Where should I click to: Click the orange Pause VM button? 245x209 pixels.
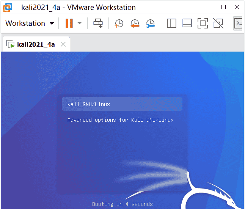click(x=69, y=24)
